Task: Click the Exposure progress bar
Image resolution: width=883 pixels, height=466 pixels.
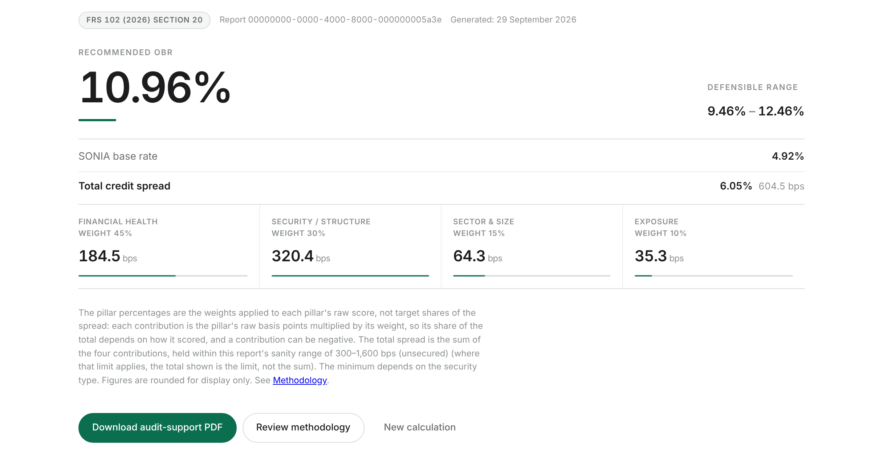Action: tap(714, 276)
